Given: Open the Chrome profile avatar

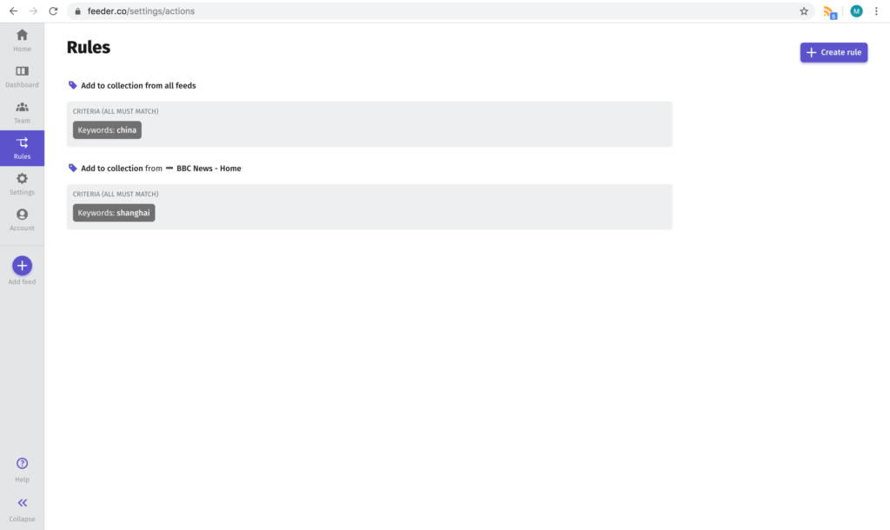Looking at the screenshot, I should (x=856, y=10).
